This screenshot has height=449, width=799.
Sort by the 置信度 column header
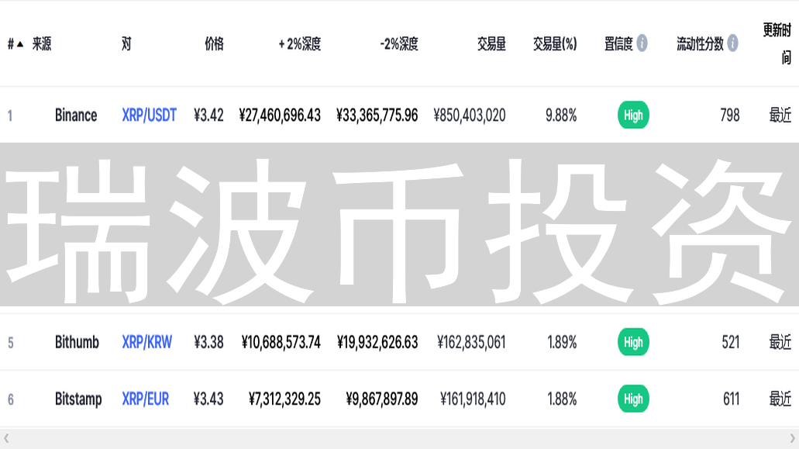(618, 44)
